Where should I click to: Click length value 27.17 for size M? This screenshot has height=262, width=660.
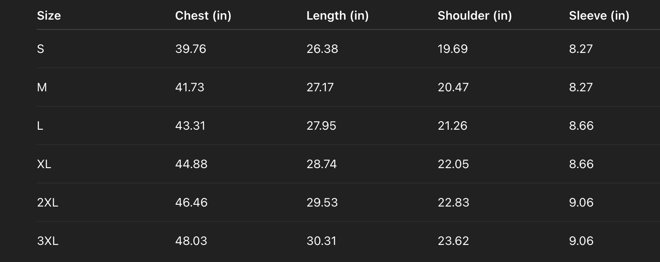(x=320, y=87)
